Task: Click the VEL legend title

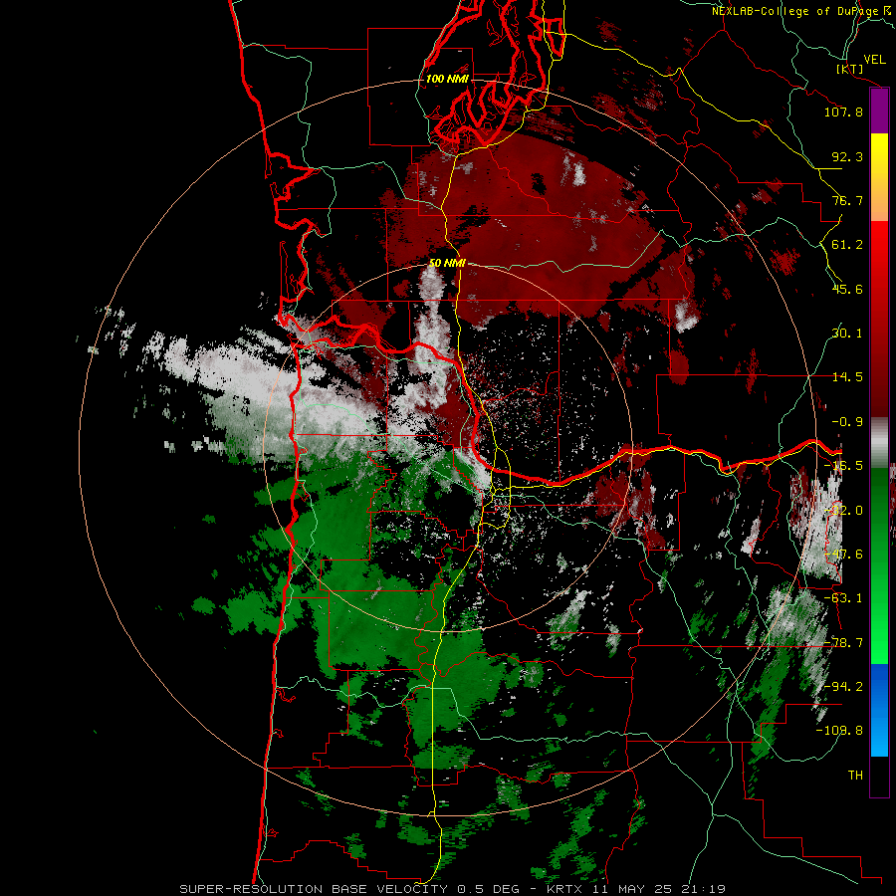Action: pyautogui.click(x=874, y=59)
